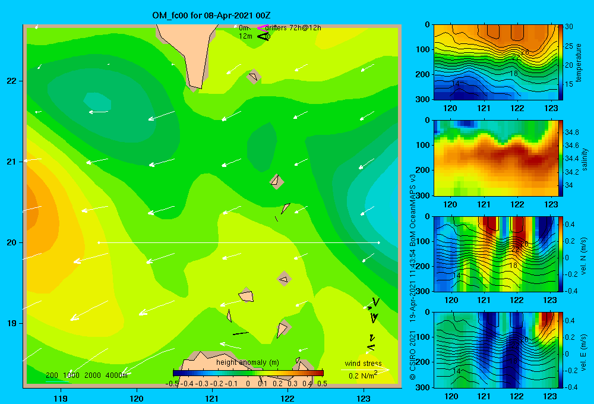Click longitude label 119 on main map axis
594x404 pixels.
[61, 398]
